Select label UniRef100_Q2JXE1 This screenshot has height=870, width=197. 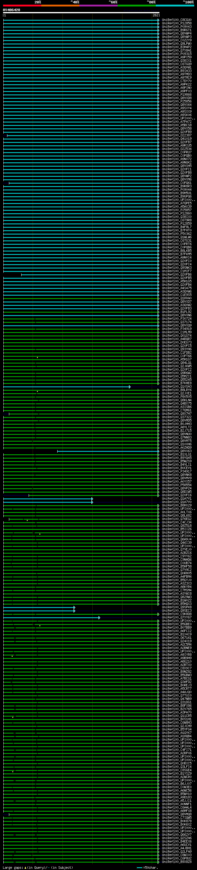(177, 393)
